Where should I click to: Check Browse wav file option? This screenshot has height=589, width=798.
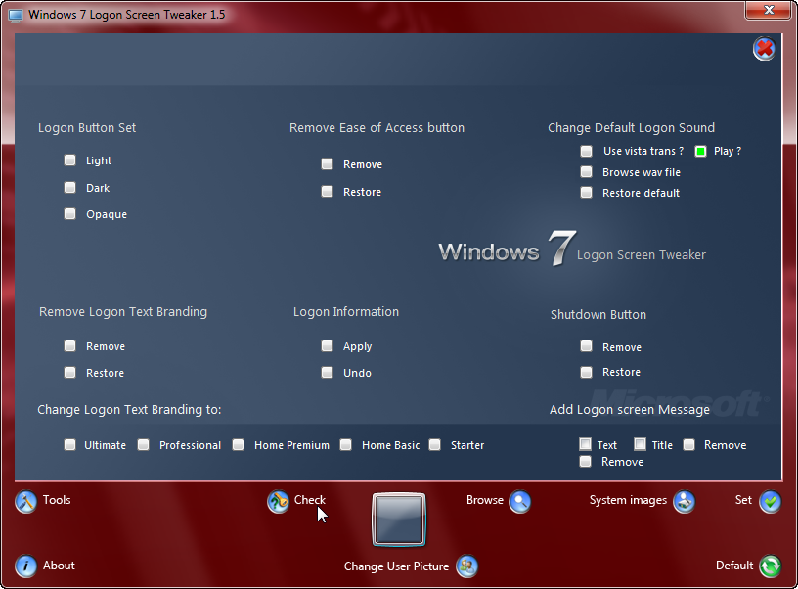click(x=586, y=171)
